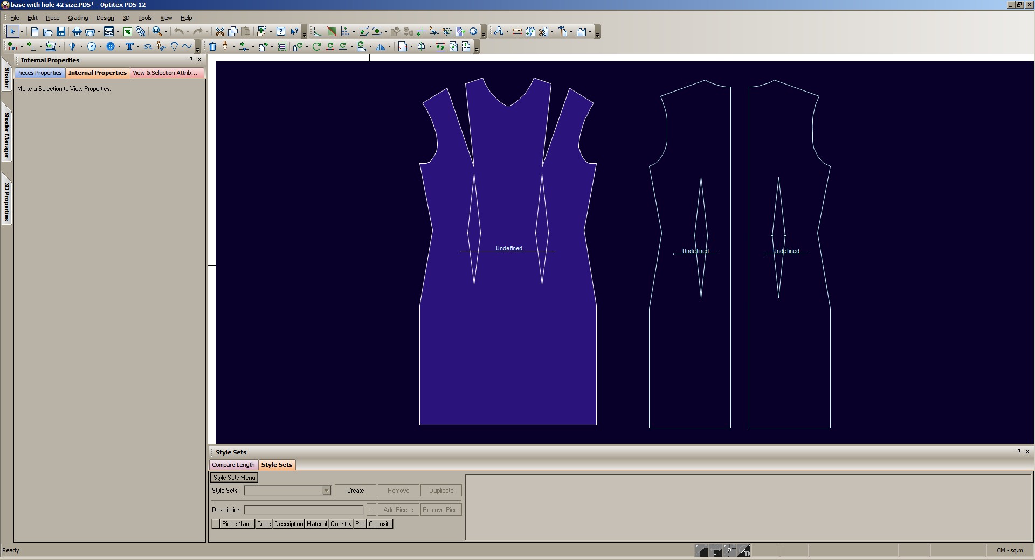Screen dimensions: 1035x560
Task: Select the add sewing machine stitch icon
Action: point(51,46)
